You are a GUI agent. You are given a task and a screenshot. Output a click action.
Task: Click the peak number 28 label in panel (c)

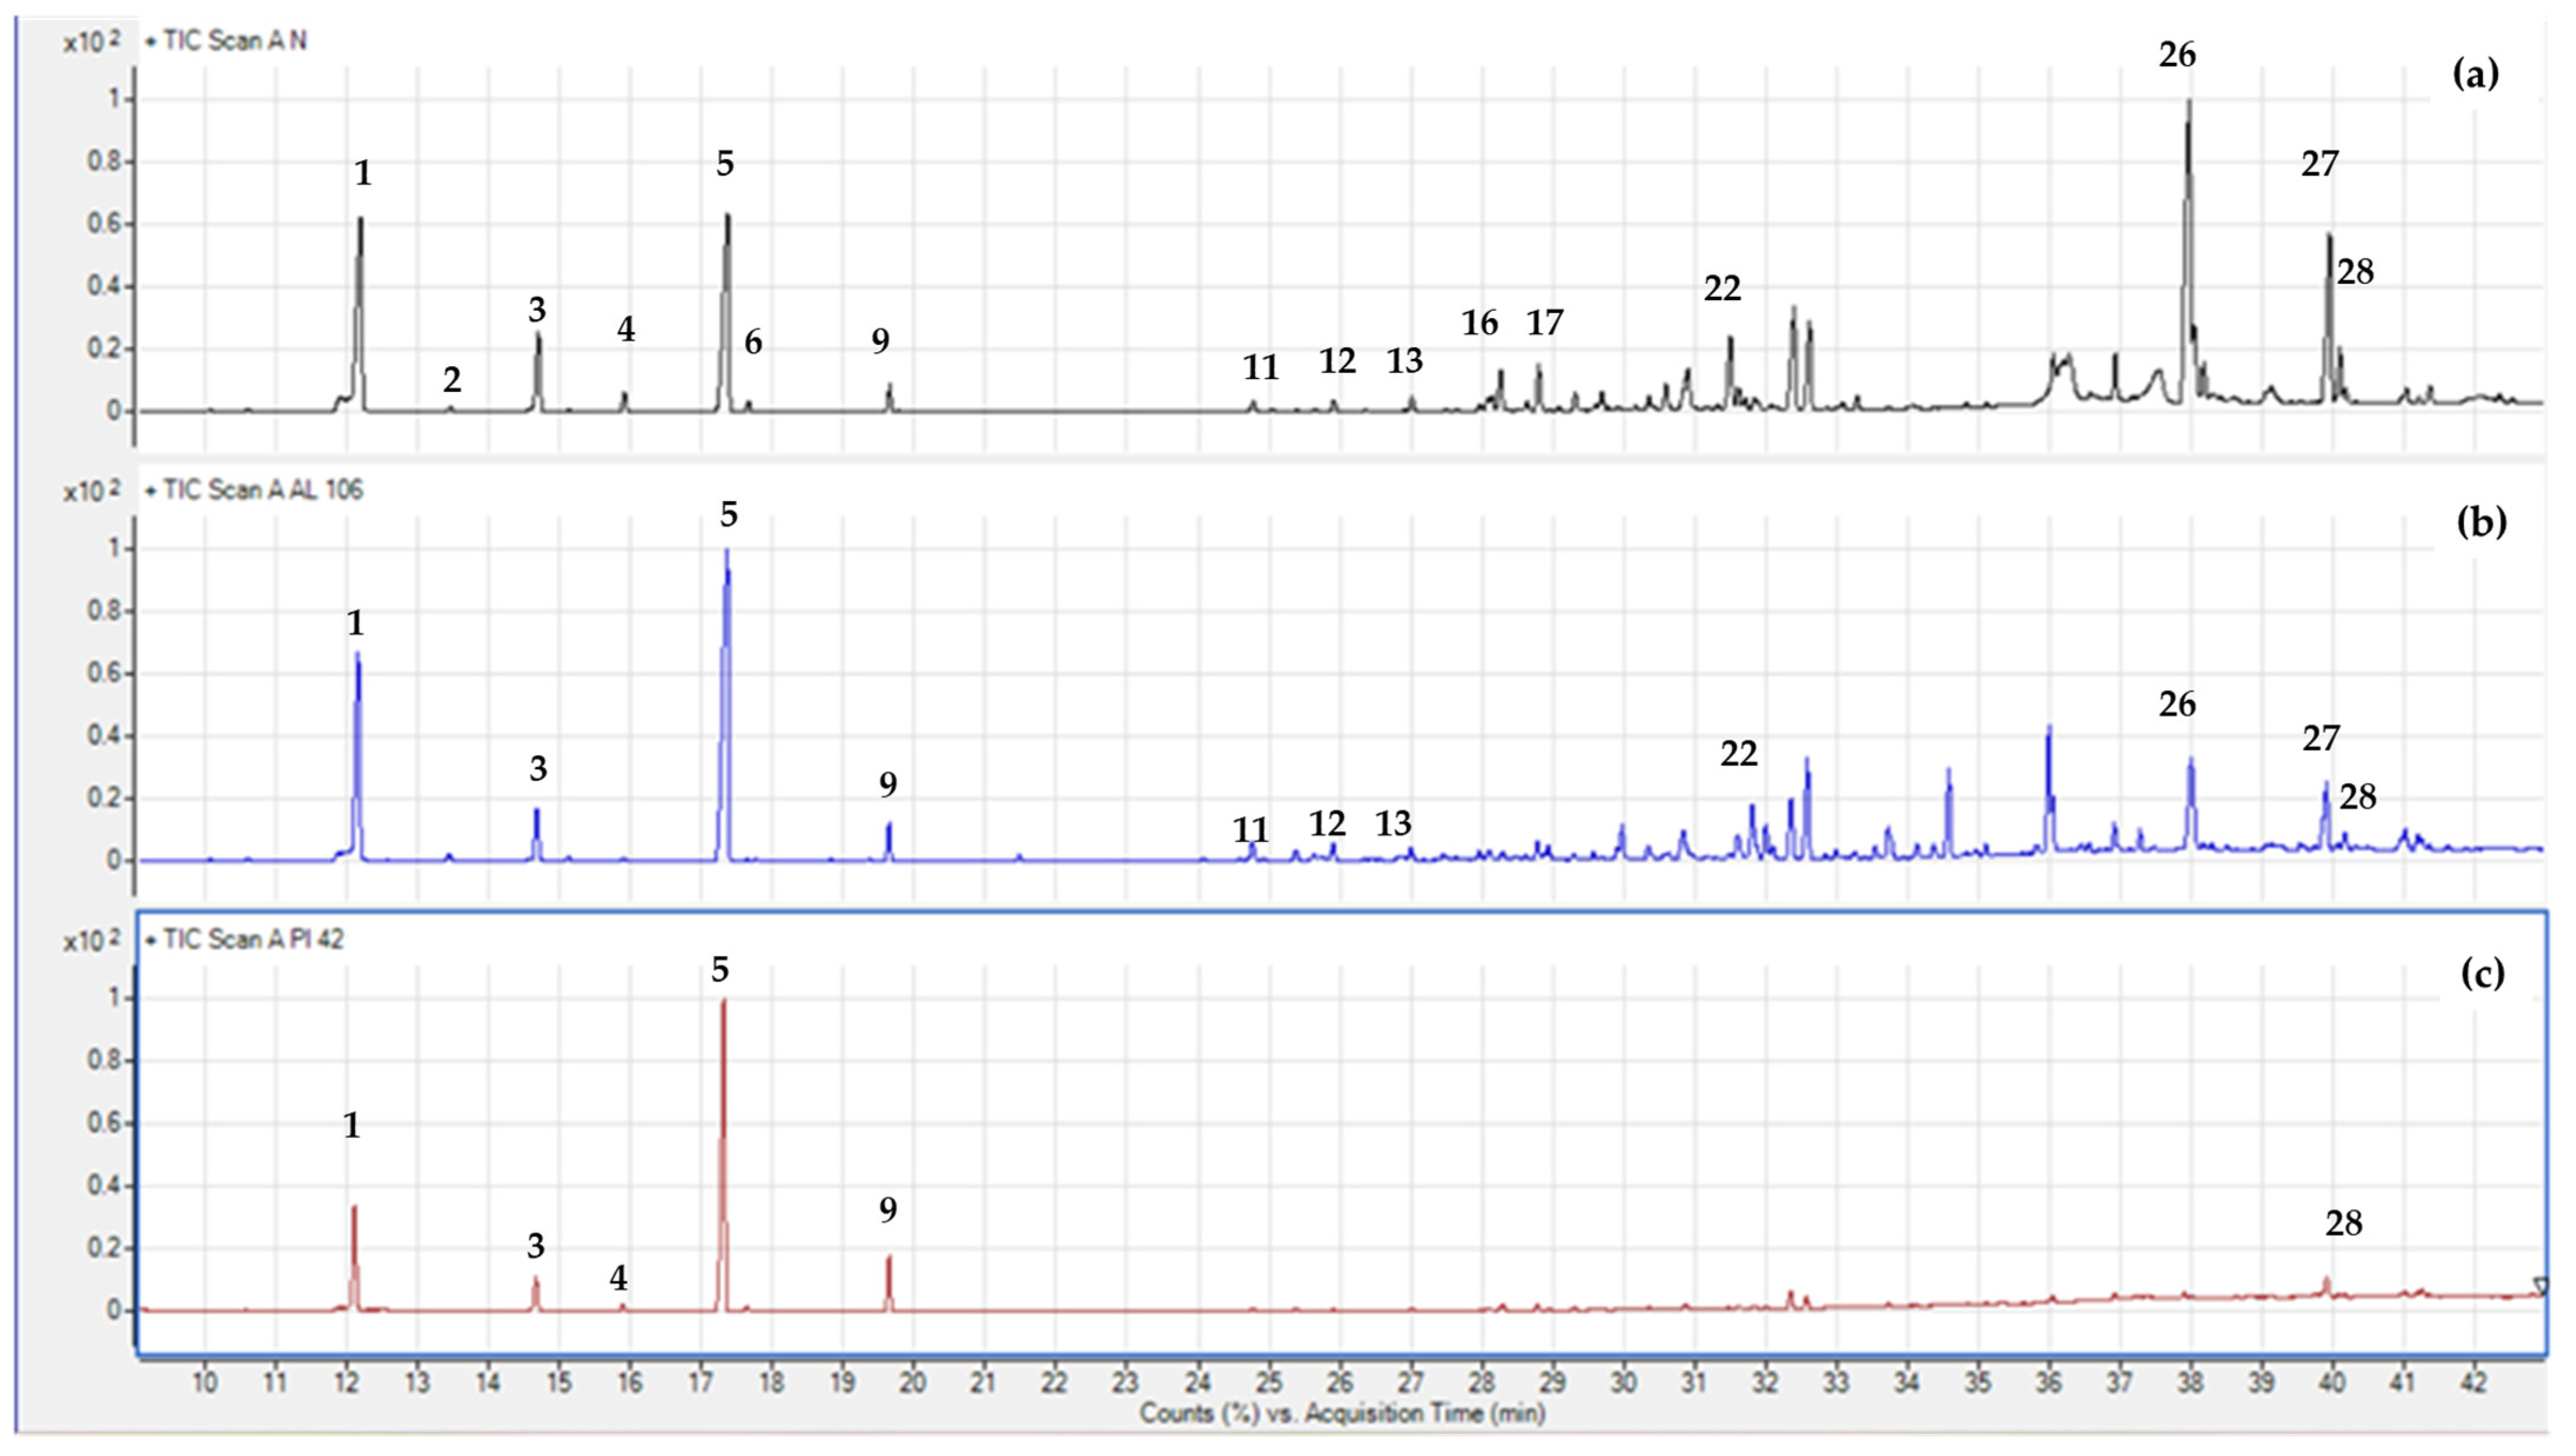[x=2344, y=1223]
